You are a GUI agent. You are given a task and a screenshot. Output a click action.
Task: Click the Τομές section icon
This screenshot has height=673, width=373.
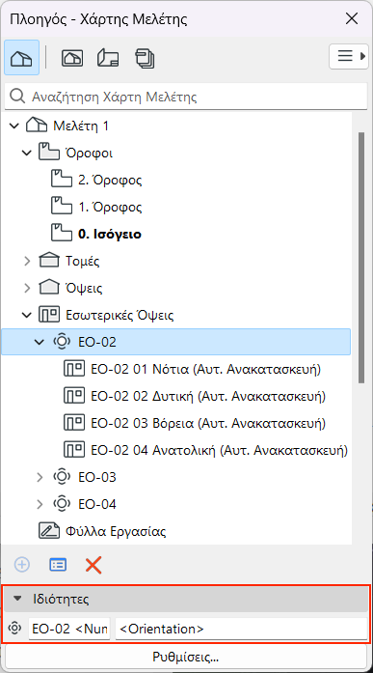(x=48, y=261)
